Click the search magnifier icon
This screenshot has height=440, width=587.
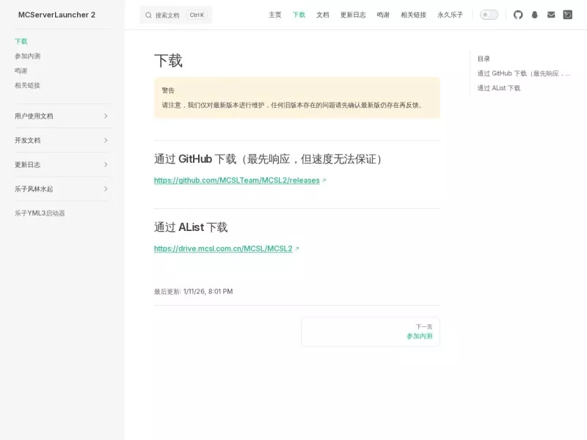[149, 15]
